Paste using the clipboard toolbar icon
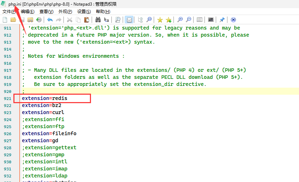This screenshot has height=182, width=299. tap(86, 20)
